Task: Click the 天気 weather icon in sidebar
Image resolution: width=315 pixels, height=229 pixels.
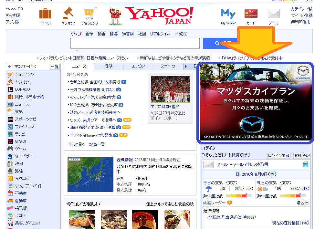Action: [10, 111]
